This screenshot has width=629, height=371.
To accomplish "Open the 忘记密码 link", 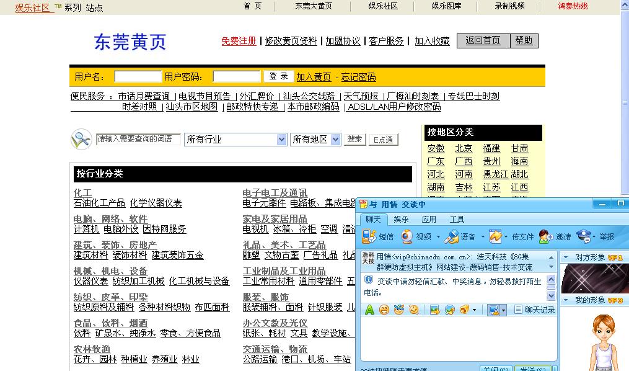I will pyautogui.click(x=359, y=77).
